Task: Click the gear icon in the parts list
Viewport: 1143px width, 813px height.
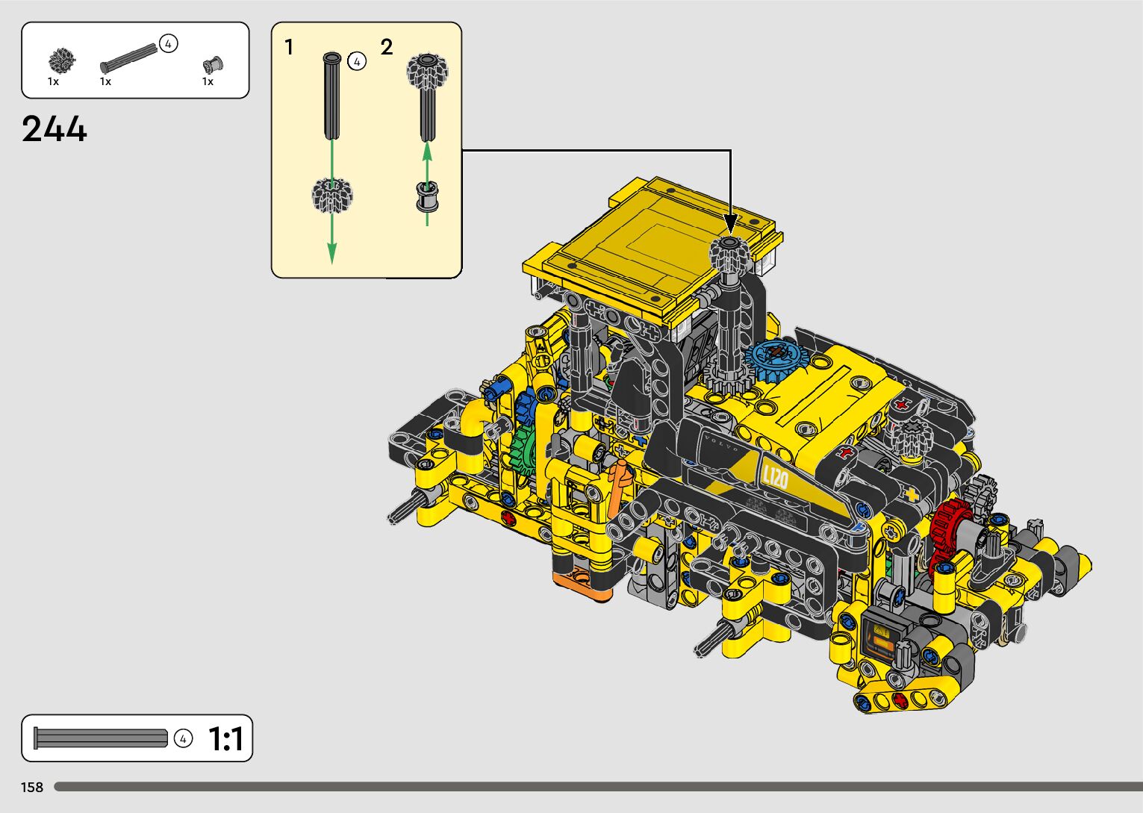Action: [62, 60]
